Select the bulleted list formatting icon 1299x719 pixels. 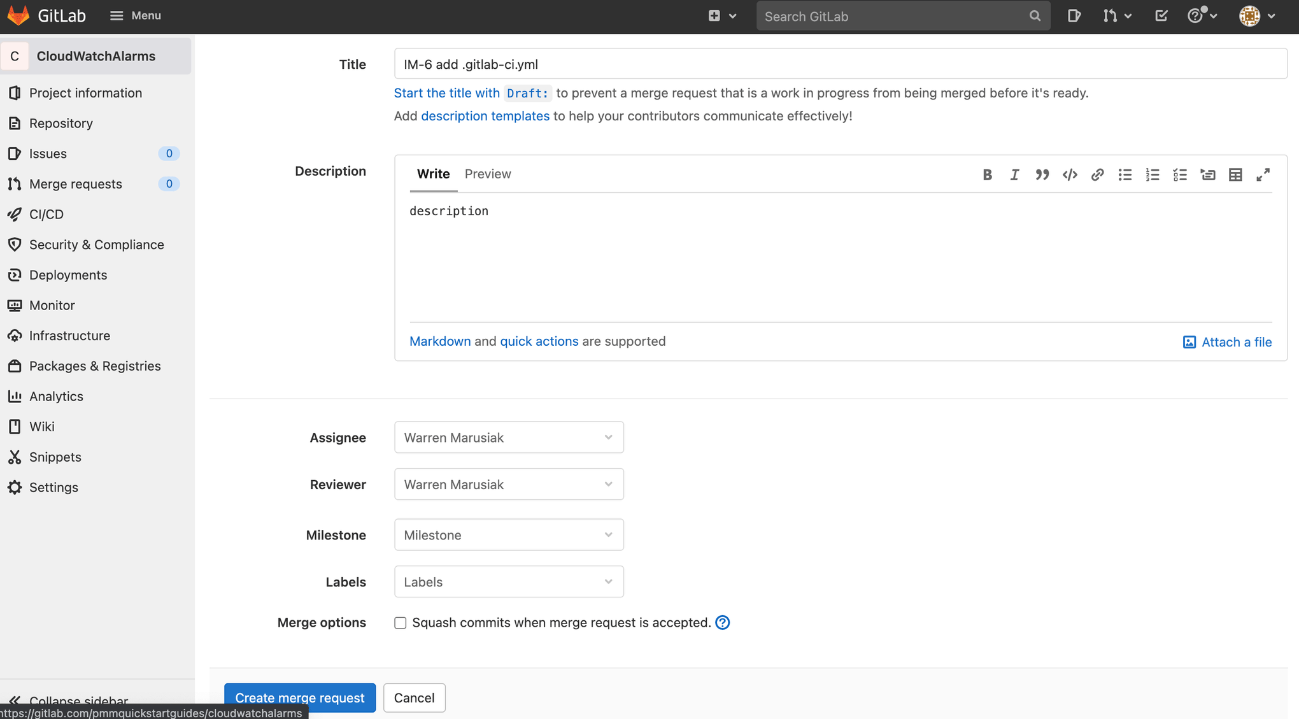[x=1124, y=174]
